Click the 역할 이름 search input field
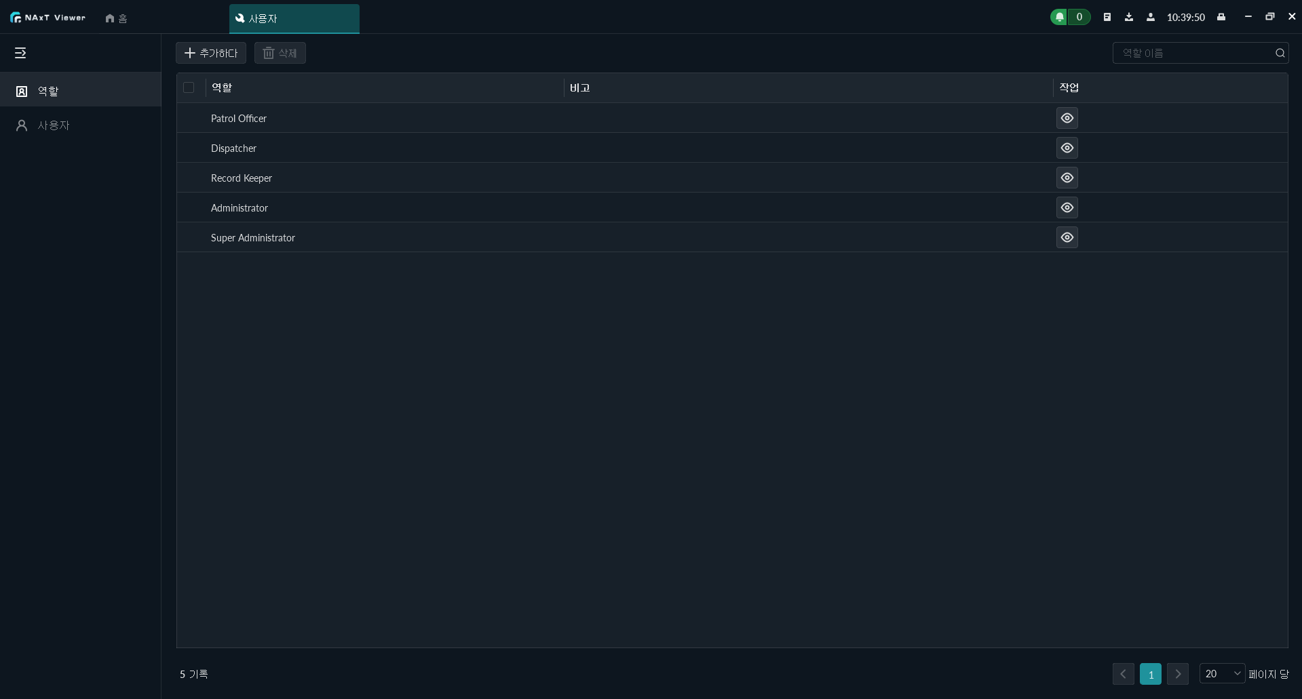The image size is (1302, 699). 1194,53
